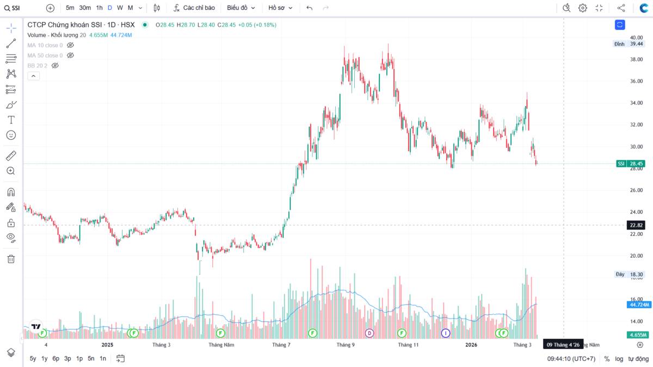Click the F marker near Tháng 11
Image resolution: width=653 pixels, height=367 pixels.
(x=402, y=333)
